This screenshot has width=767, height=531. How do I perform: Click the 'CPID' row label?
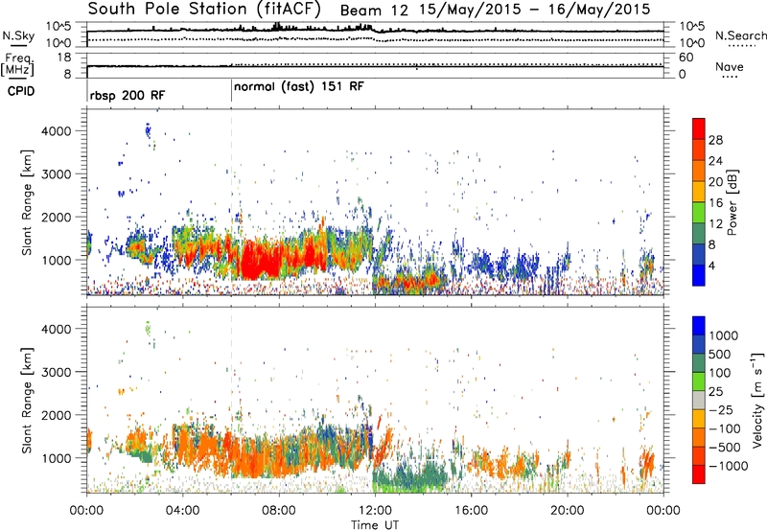click(21, 91)
